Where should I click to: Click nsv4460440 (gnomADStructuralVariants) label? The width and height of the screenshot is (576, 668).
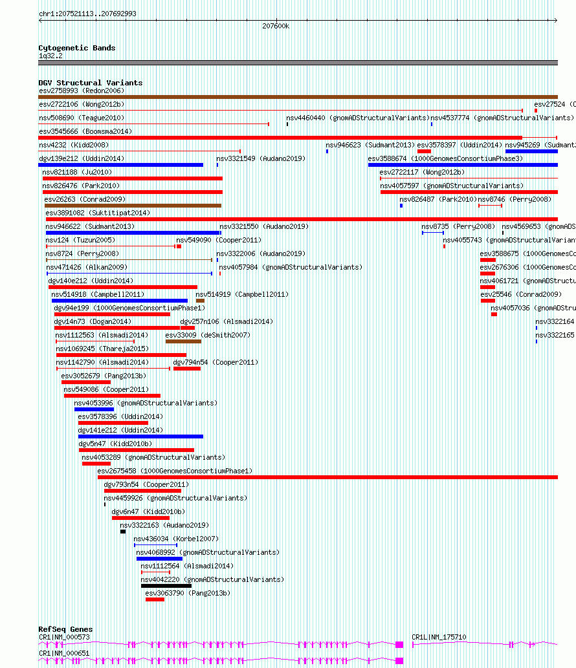(358, 118)
